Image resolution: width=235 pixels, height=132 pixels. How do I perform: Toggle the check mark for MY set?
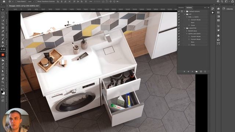[x=179, y=14]
